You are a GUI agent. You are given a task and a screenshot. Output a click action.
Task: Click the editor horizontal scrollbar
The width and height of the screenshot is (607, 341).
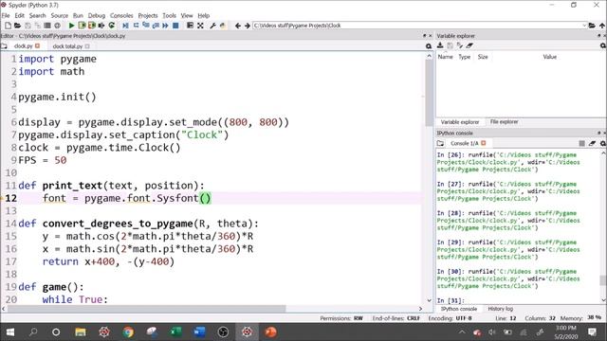pyautogui.click(x=146, y=309)
